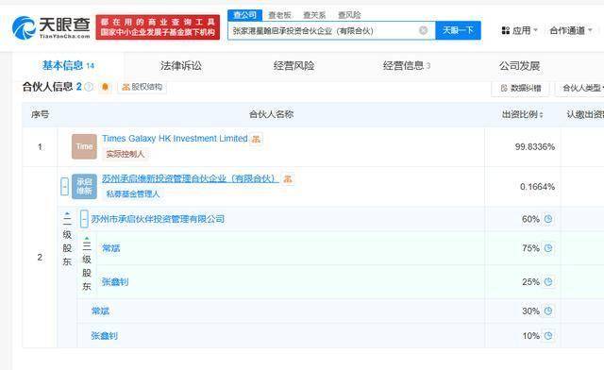Switch to the 经营信息 tab
Viewport: 604px width, 370px height.
[407, 65]
